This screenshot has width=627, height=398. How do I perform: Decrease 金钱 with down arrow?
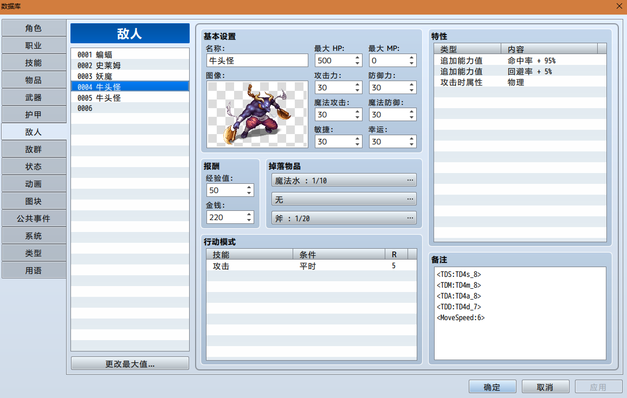click(249, 220)
